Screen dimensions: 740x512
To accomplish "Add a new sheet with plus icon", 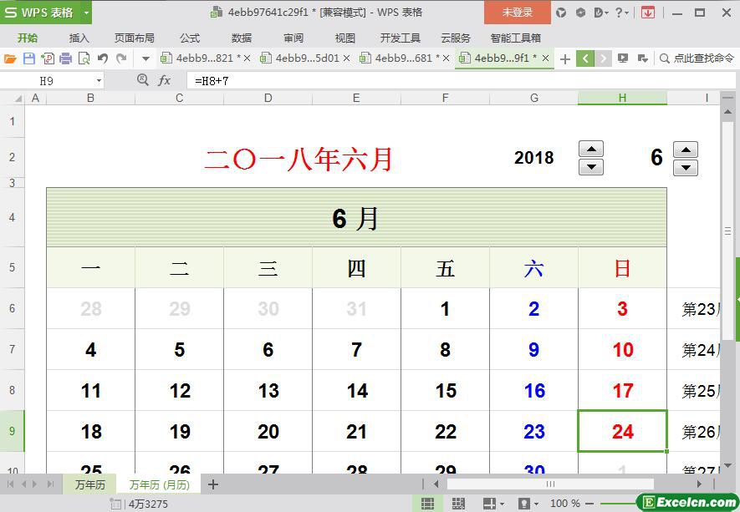I will click(213, 484).
